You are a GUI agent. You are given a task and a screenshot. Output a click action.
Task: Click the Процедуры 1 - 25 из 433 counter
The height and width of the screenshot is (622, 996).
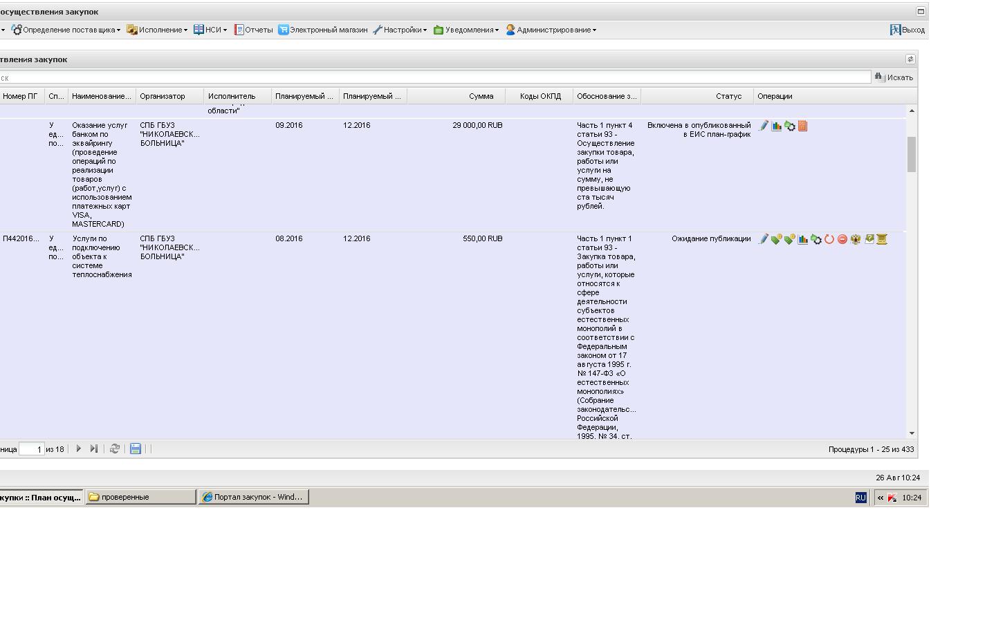point(871,449)
